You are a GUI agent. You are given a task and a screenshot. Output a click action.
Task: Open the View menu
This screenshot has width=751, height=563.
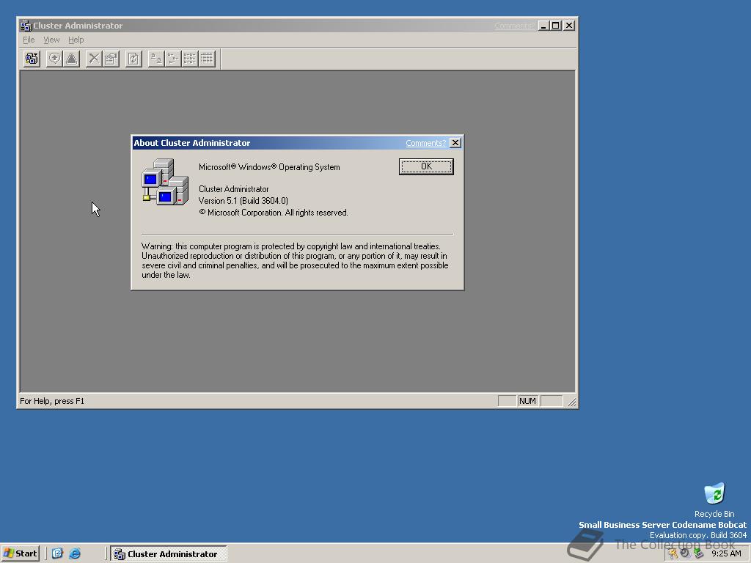(51, 40)
